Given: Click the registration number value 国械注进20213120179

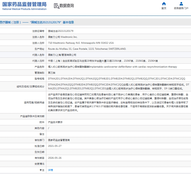Looking at the screenshot, I should 61,31.
